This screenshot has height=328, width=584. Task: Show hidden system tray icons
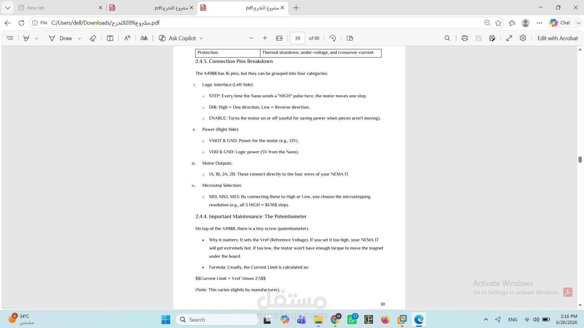click(x=486, y=319)
